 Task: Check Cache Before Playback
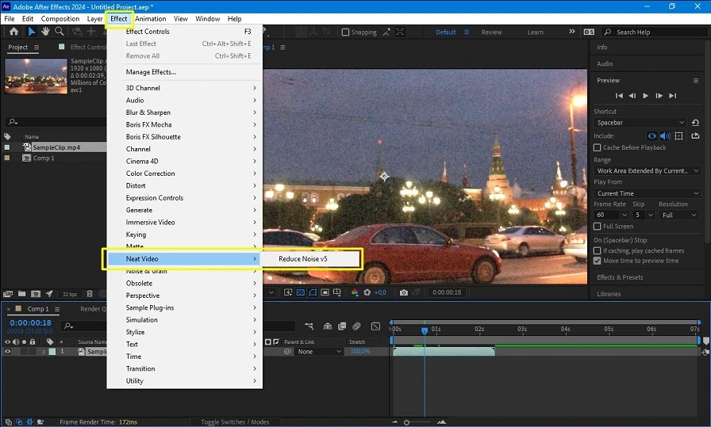pos(598,147)
